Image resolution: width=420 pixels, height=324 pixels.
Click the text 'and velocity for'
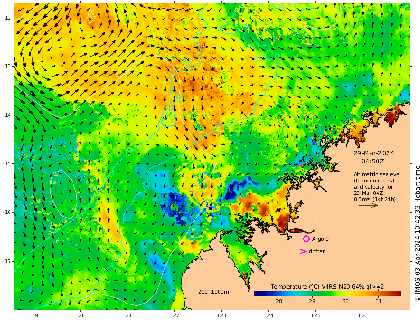[x=373, y=187]
